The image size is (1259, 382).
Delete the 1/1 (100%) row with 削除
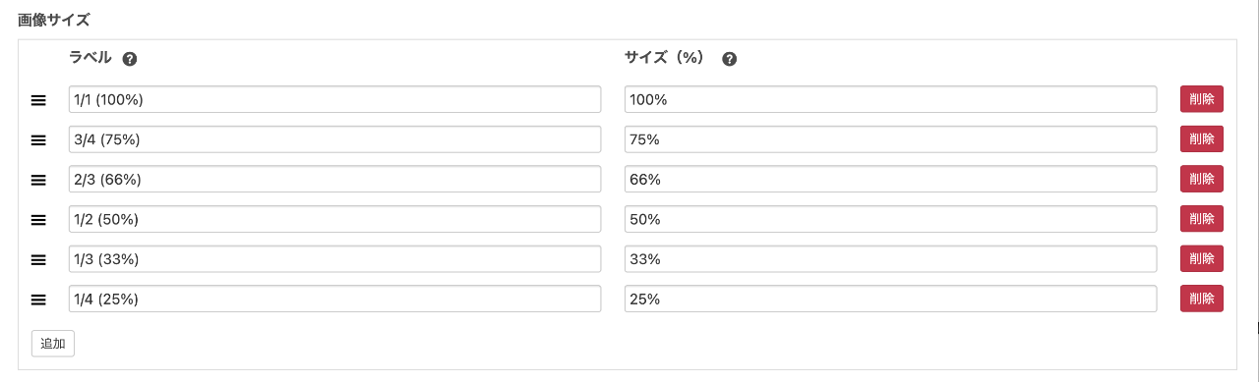point(1202,99)
